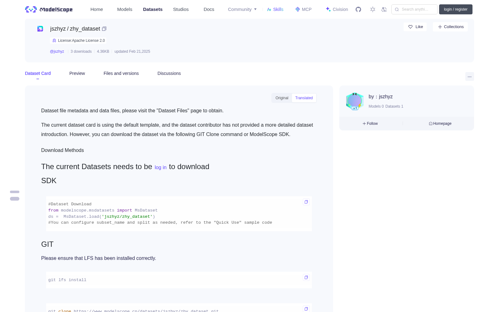Image resolution: width=499 pixels, height=312 pixels.
Task: Select the Dataset Card tab
Action: click(x=38, y=73)
